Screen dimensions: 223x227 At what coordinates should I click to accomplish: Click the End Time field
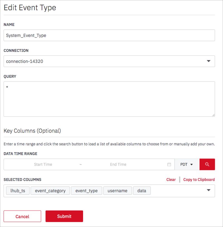pyautogui.click(x=118, y=164)
